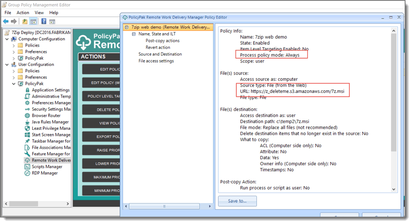
Task: Open the View menu
Action: pyautogui.click(x=39, y=13)
